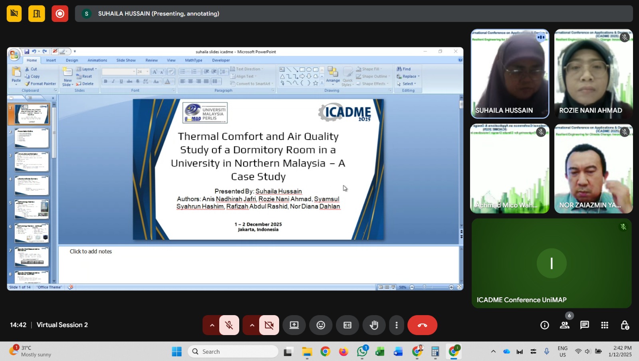Expand video settings arrow beside the camera
This screenshot has width=639, height=361.
[252, 325]
